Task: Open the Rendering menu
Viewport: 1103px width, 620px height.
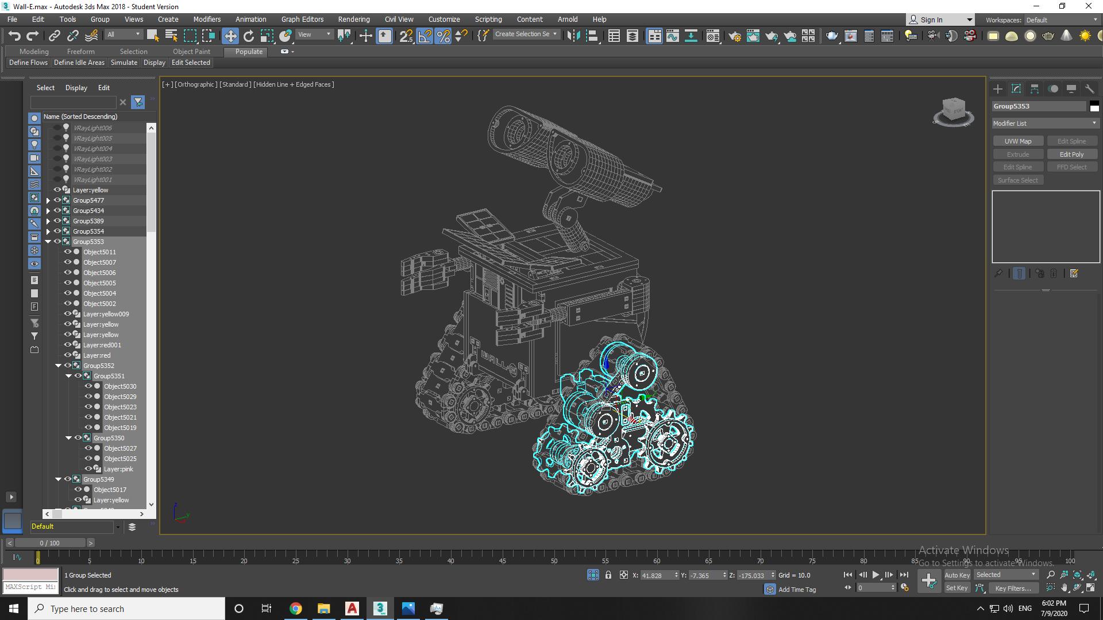Action: [x=353, y=19]
